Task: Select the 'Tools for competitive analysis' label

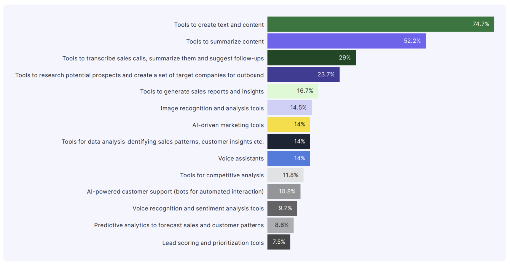Action: pyautogui.click(x=222, y=175)
